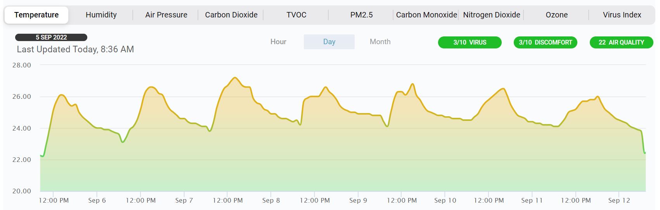The width and height of the screenshot is (660, 210).
Task: Select the Day time range
Action: [329, 42]
